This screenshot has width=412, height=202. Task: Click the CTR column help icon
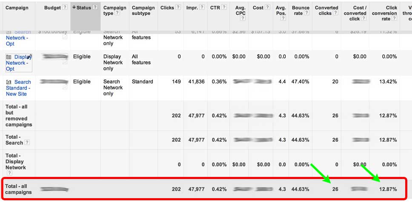(224, 8)
